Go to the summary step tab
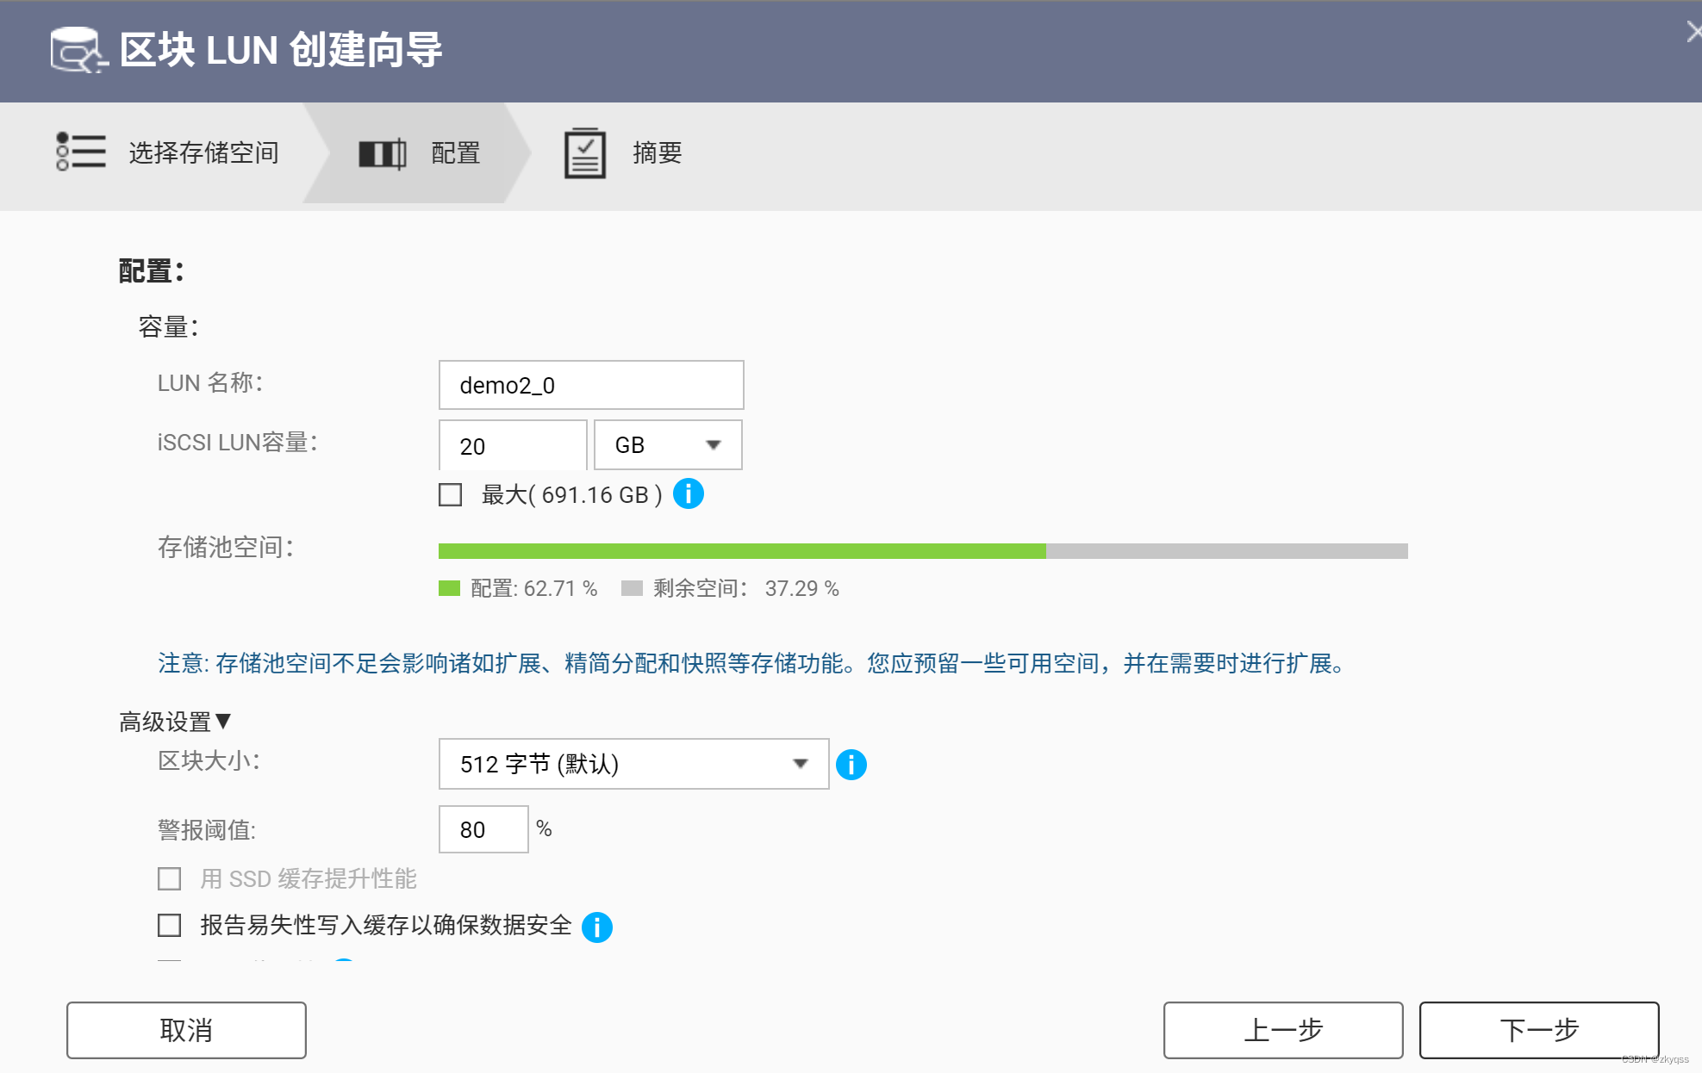The height and width of the screenshot is (1073, 1702). click(657, 152)
